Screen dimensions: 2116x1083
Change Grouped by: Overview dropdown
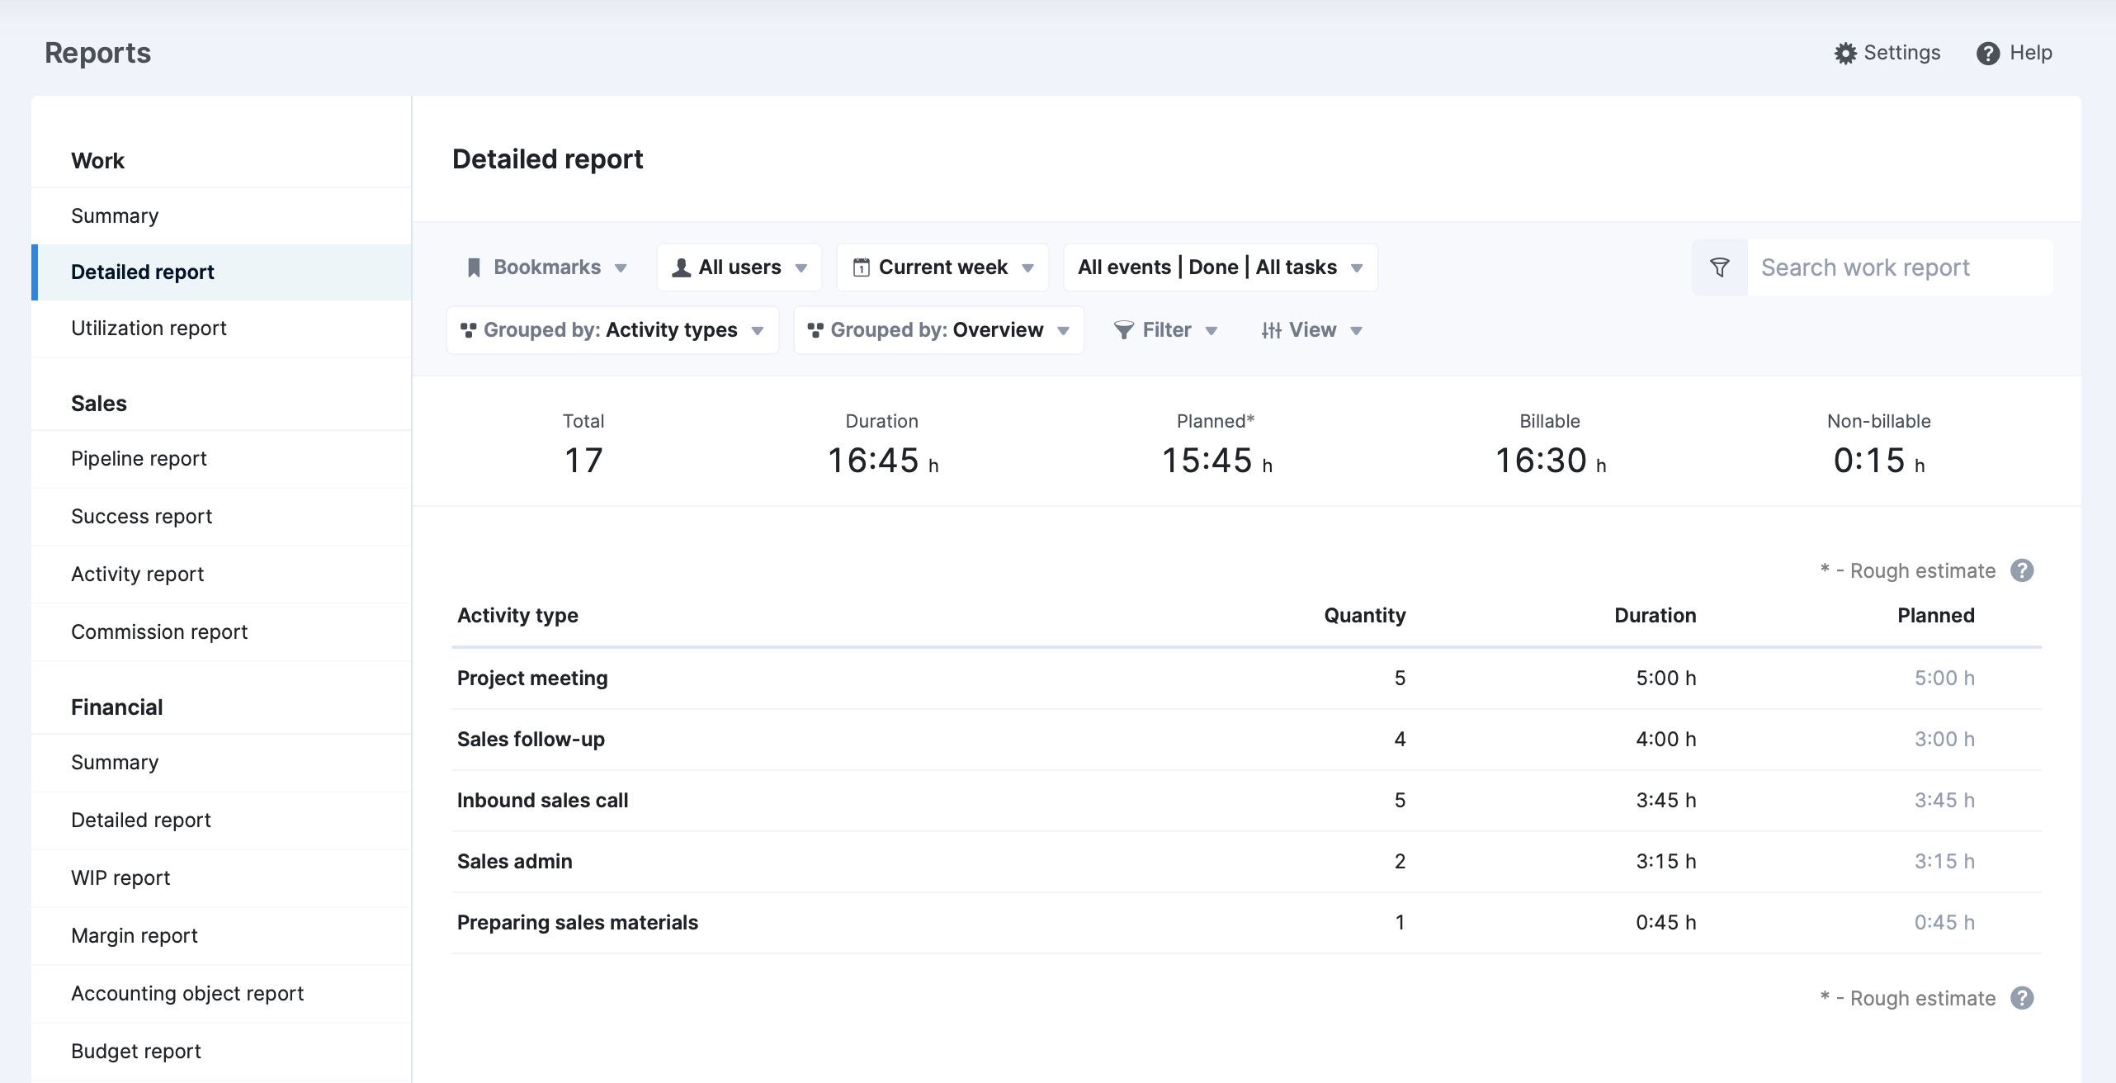tap(938, 330)
